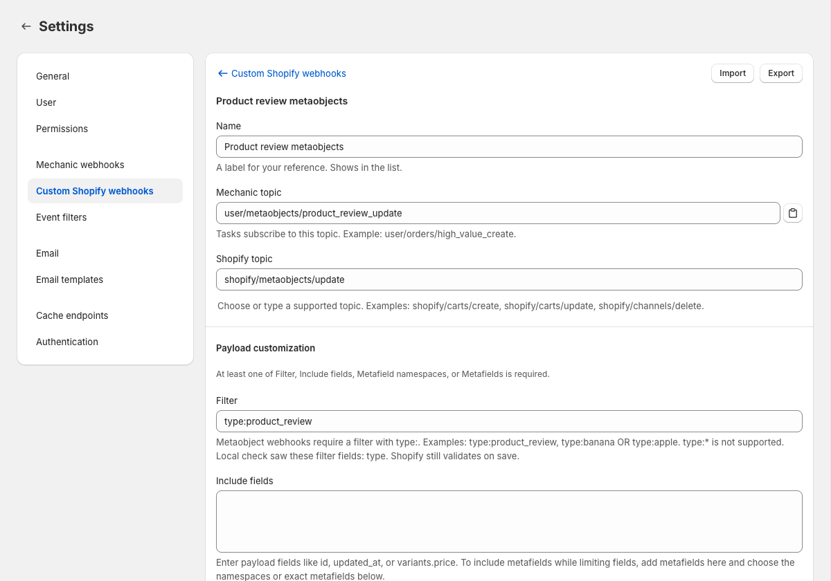Click 'A label for your reference' hint
The image size is (831, 581).
pos(309,167)
